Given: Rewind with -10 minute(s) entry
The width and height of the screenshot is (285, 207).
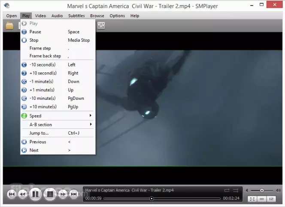Looking at the screenshot, I should coord(58,98).
